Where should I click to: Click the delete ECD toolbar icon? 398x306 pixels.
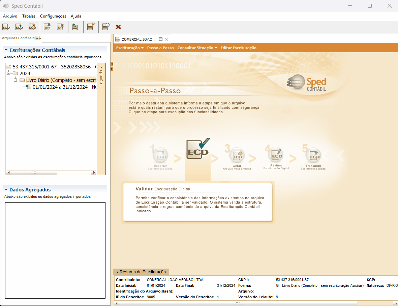click(x=32, y=27)
